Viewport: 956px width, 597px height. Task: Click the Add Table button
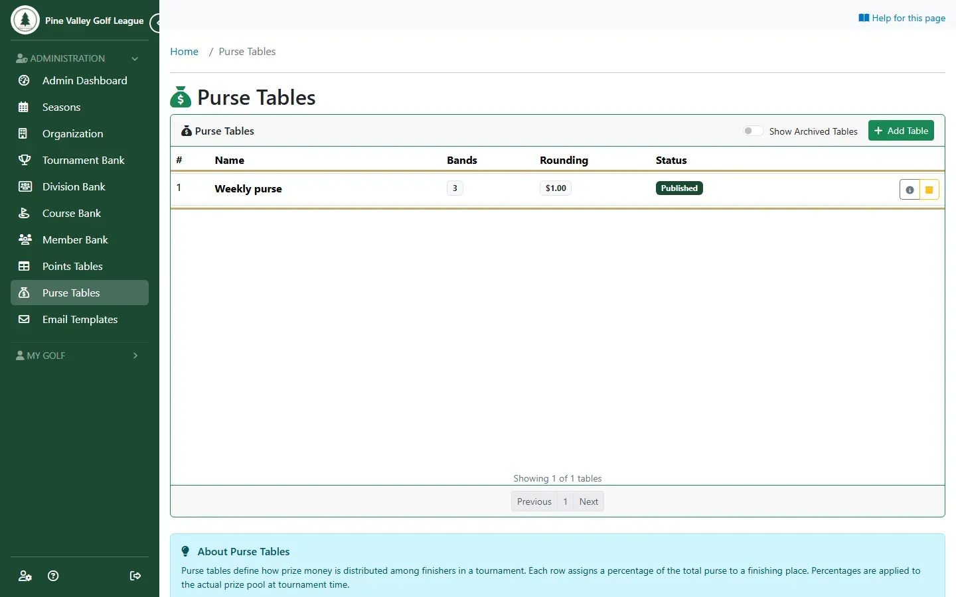point(901,131)
